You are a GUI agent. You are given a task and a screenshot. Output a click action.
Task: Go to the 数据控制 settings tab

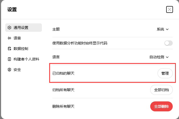click(24, 49)
